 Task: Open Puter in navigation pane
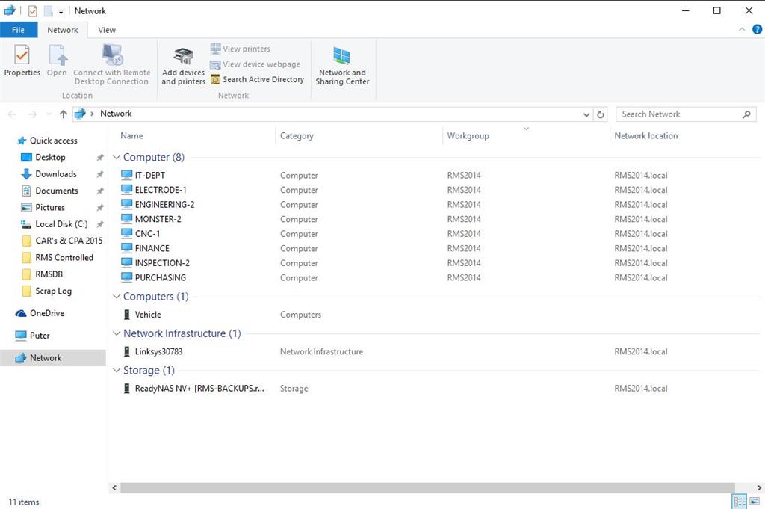40,336
